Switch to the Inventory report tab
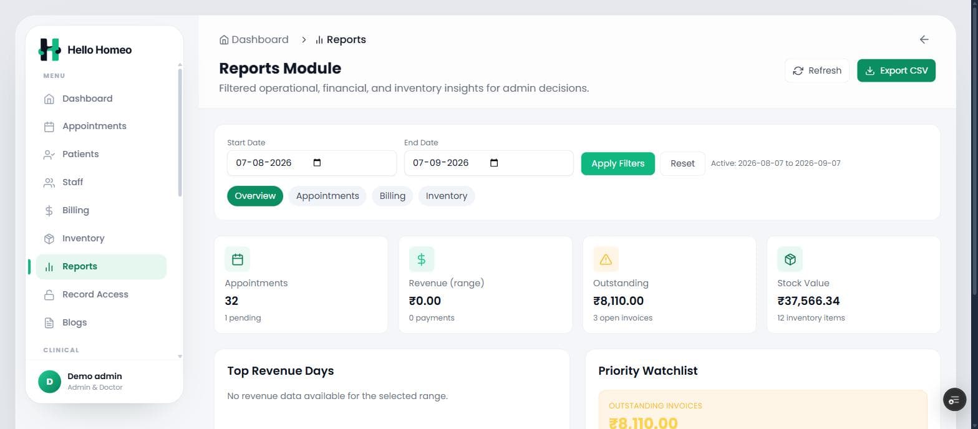The image size is (978, 429). (447, 196)
